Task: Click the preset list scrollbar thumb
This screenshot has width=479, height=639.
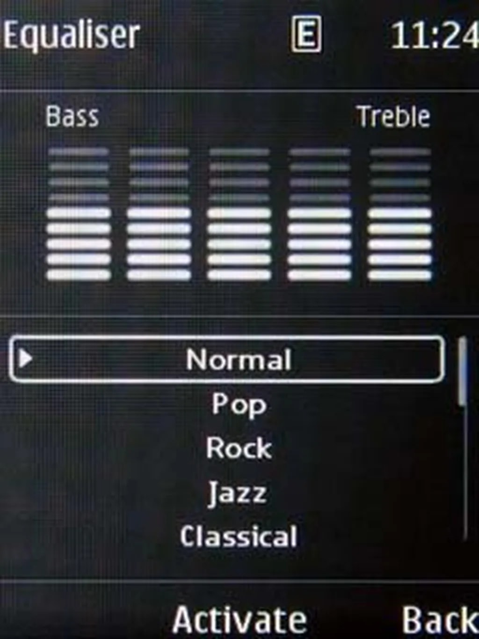Action: click(x=463, y=372)
